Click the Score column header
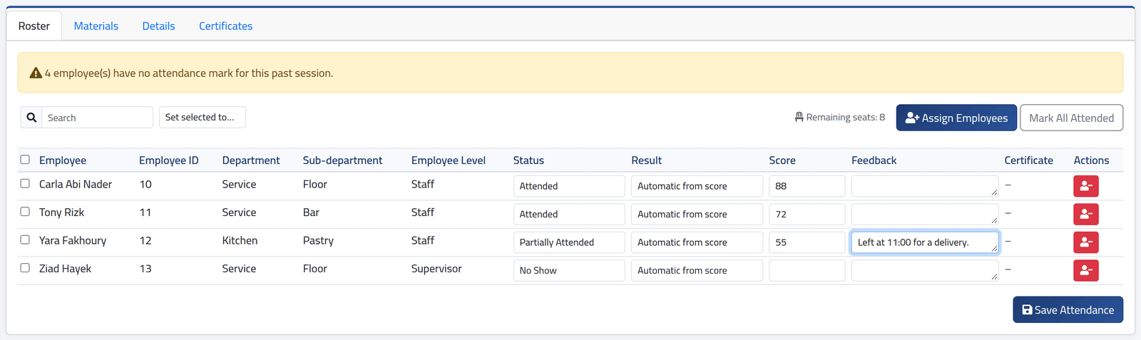1141x340 pixels. pyautogui.click(x=782, y=160)
